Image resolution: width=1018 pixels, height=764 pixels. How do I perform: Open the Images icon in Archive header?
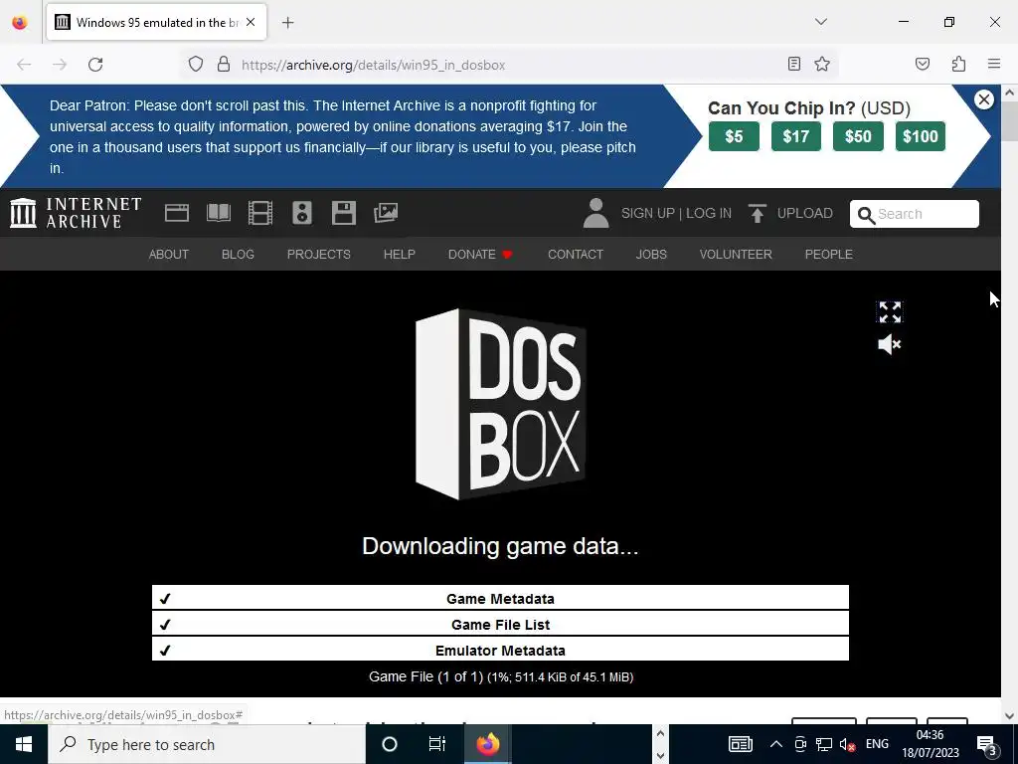tap(386, 213)
